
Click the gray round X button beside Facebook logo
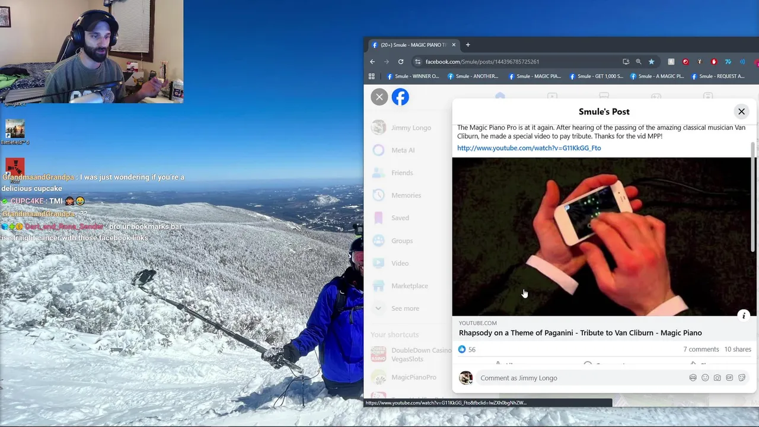379,97
